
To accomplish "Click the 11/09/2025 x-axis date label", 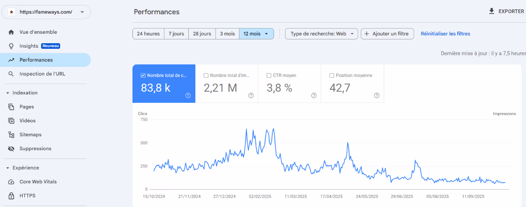I will click(x=473, y=197).
